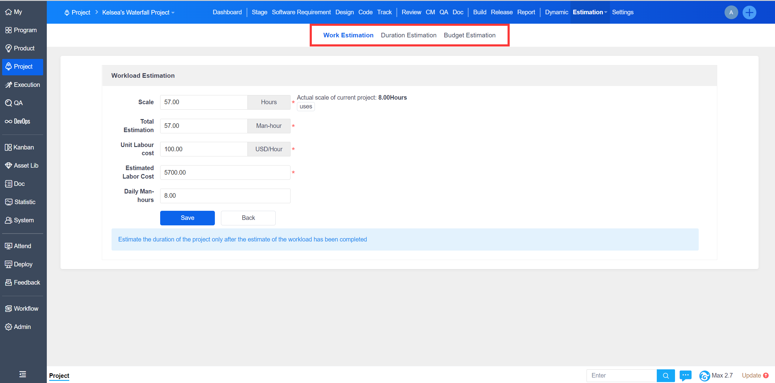Click the 'uses' actual scale button

[305, 107]
